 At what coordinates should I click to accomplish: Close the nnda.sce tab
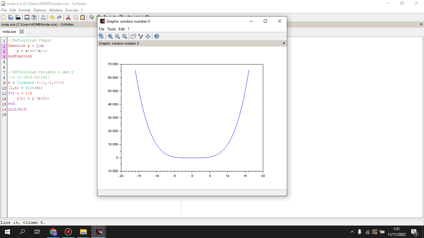click(22, 32)
